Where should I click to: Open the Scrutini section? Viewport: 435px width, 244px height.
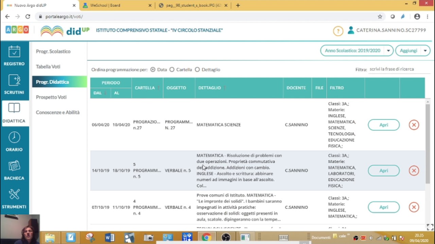[14, 85]
